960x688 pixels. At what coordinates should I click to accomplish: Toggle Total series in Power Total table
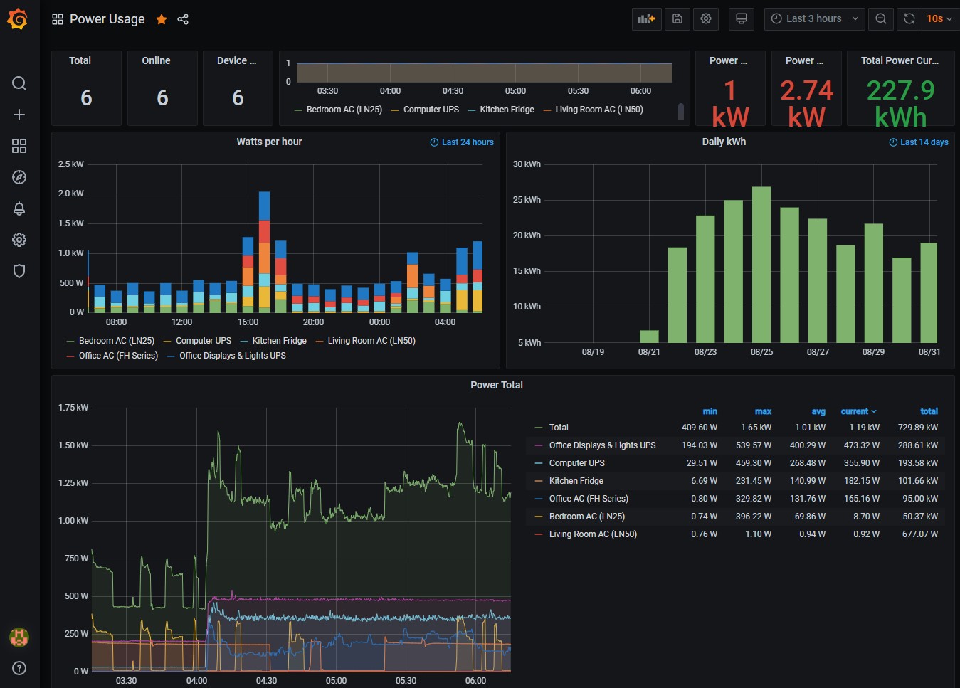coord(559,428)
